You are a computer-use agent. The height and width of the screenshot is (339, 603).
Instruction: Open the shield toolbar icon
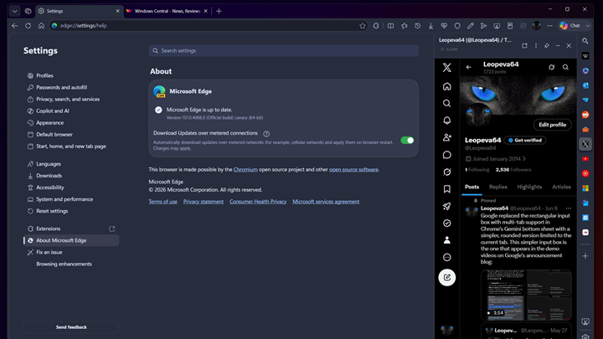(457, 26)
